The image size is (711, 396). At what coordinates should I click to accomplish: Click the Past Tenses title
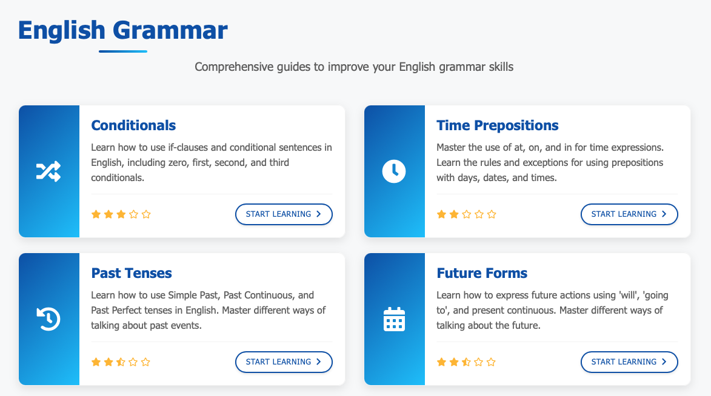132,273
